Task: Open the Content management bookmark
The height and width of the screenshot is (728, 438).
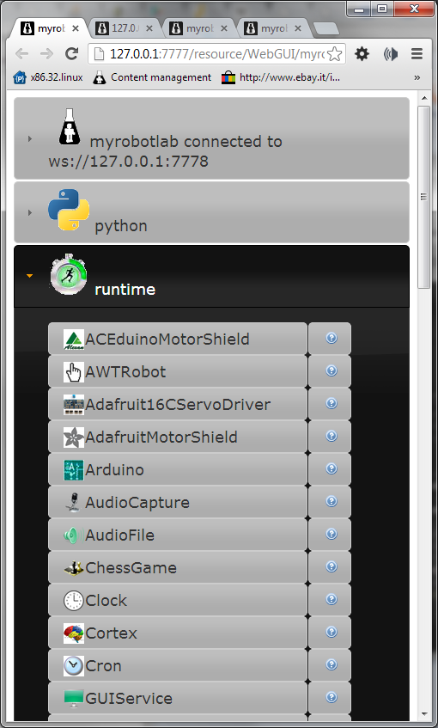Action: click(x=152, y=77)
